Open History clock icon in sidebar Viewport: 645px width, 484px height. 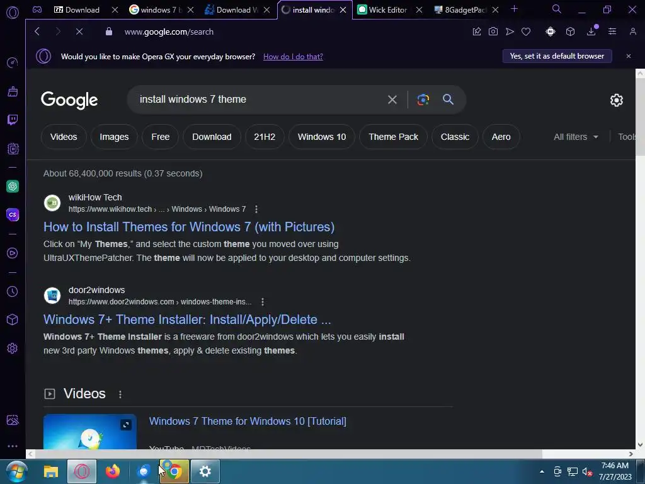pyautogui.click(x=13, y=291)
